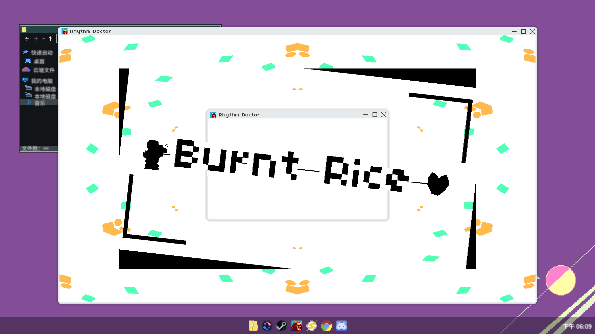The width and height of the screenshot is (595, 334).
Task: Click the taskbar clock showing 下午 06:09
Action: 577,326
